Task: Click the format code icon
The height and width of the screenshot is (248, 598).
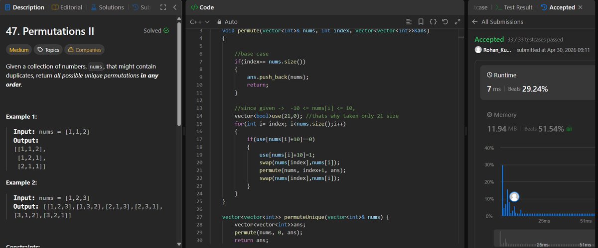Action: [409, 22]
